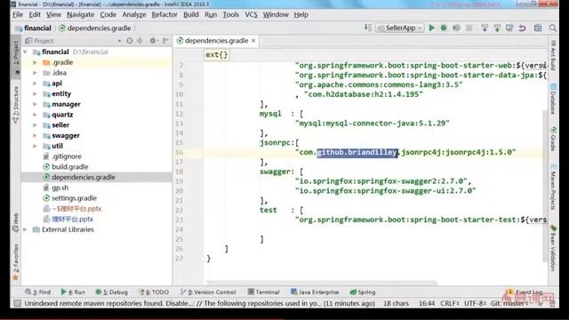Image resolution: width=569 pixels, height=320 pixels.
Task: Open the 5: Debug tool window
Action: point(112,292)
